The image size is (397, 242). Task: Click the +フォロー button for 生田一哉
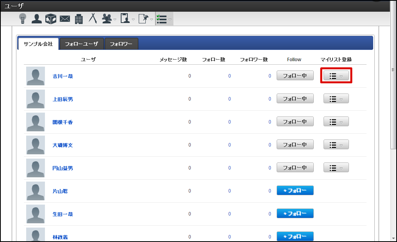295,214
